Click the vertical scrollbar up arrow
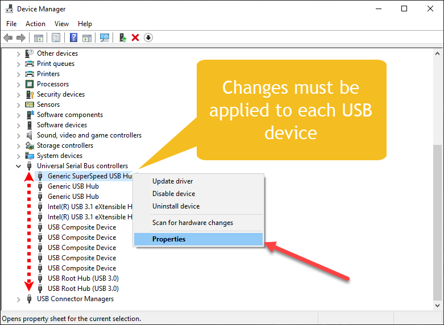 click(x=438, y=53)
